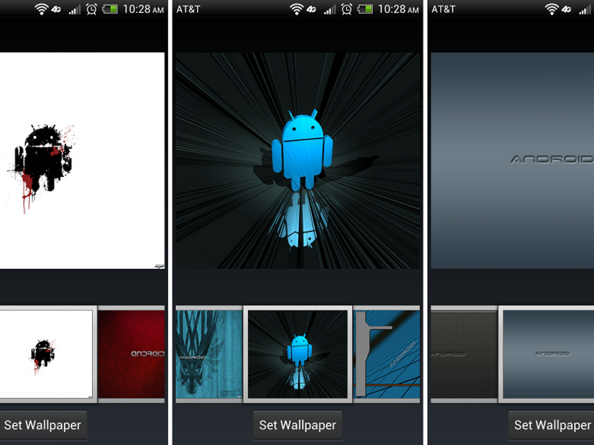Tap the Wi-Fi icon in the right screen
594x445 pixels.
point(551,9)
